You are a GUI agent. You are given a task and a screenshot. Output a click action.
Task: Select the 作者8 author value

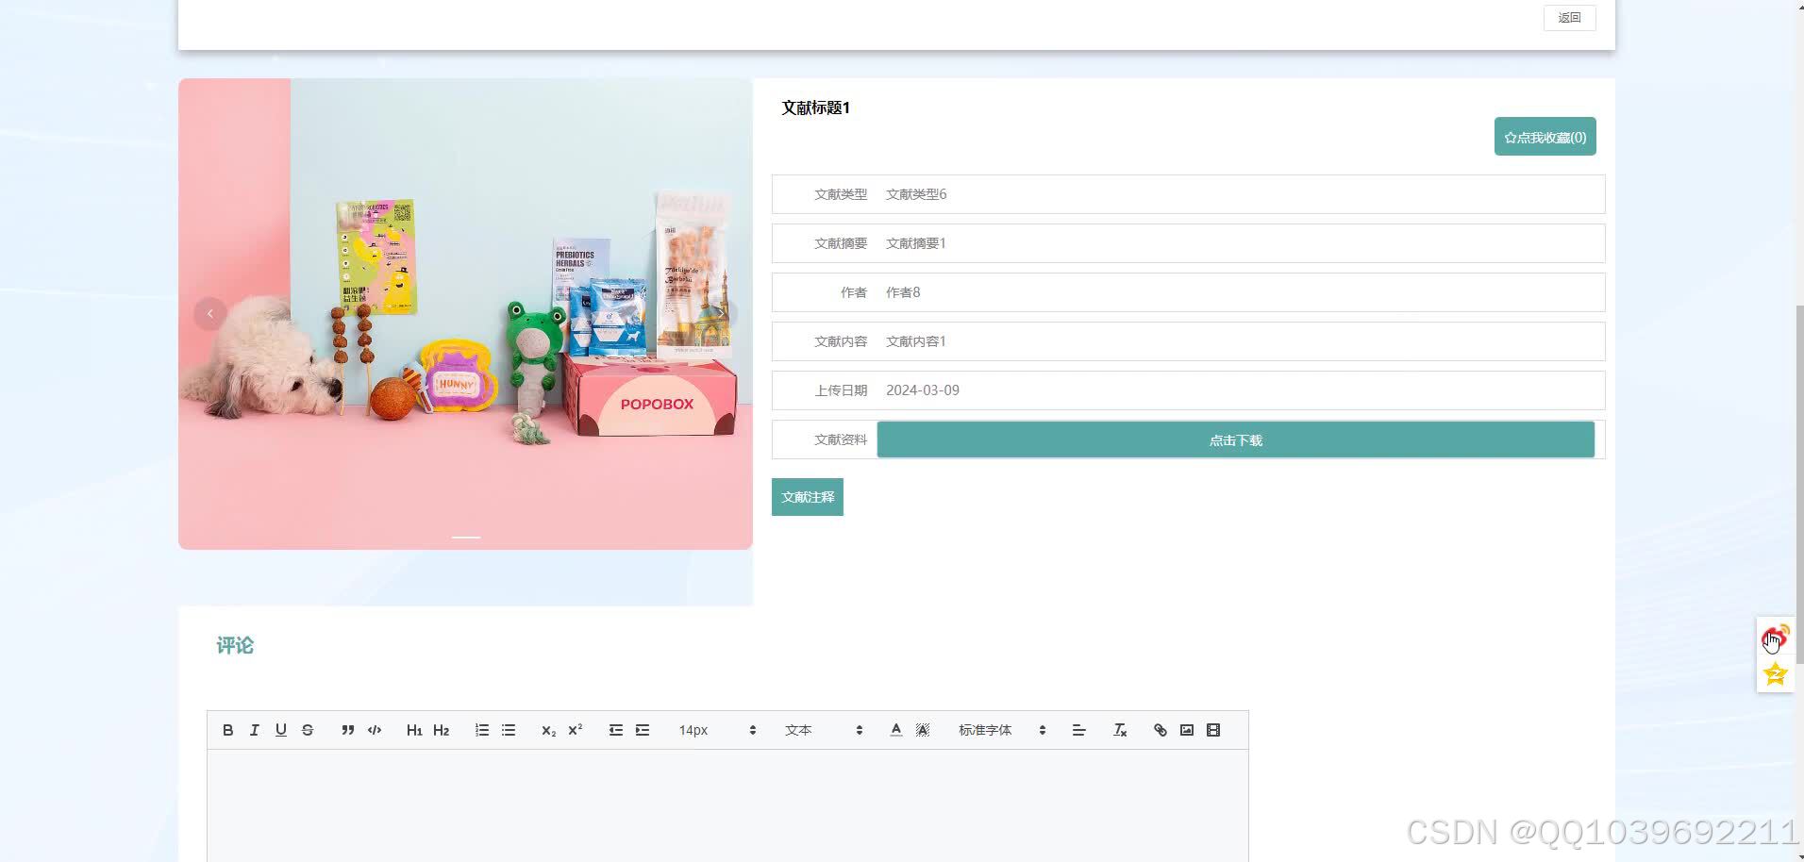pyautogui.click(x=903, y=292)
